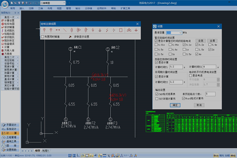Toggle CAD格式结果表 checkbox
Image resolution: width=237 pixels, height=158 pixels.
click(x=157, y=94)
